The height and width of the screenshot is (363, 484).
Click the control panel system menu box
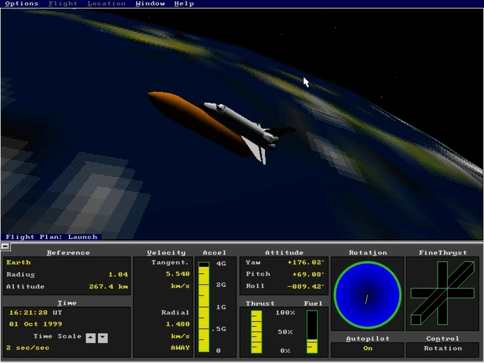click(5, 247)
